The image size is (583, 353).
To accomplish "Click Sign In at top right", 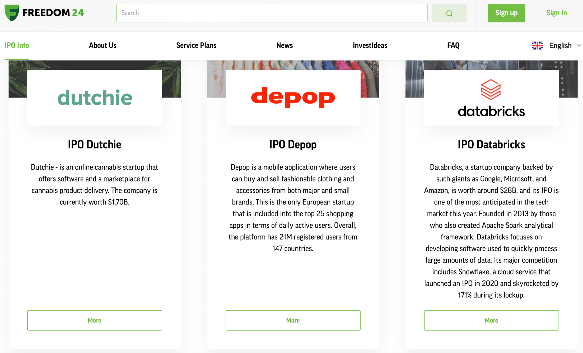I will coord(556,13).
